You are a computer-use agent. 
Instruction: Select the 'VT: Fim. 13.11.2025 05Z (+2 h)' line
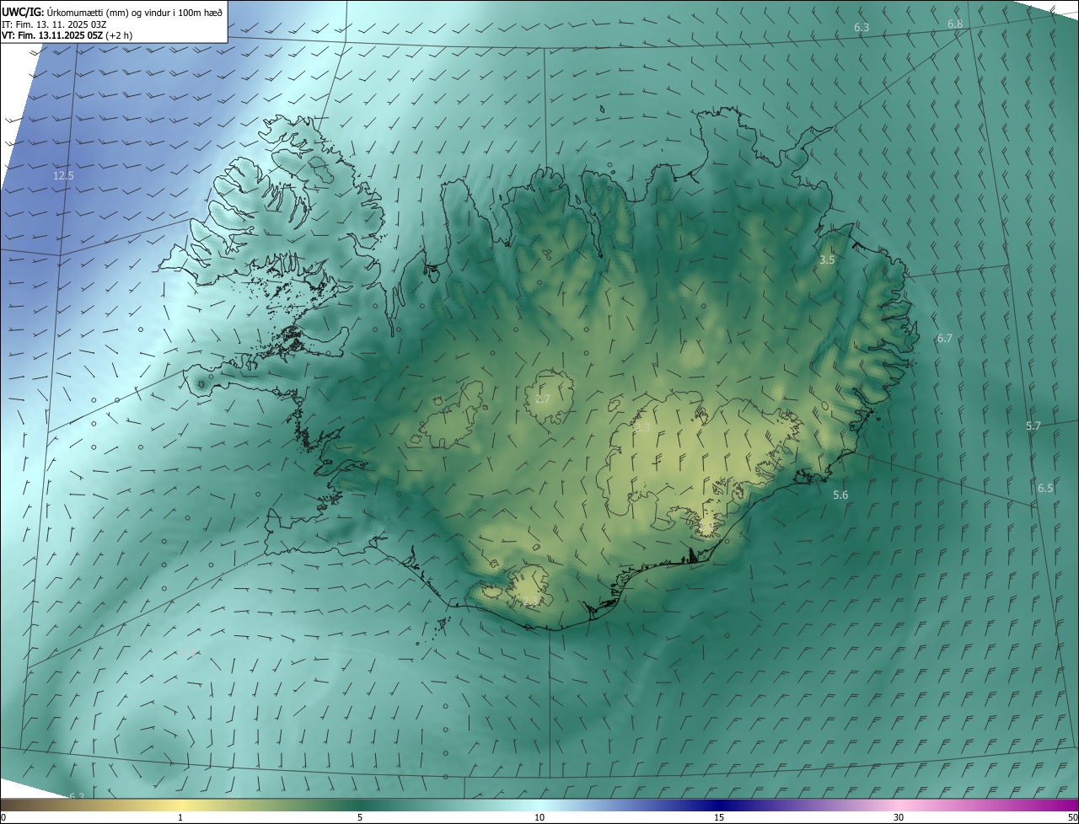coord(67,35)
